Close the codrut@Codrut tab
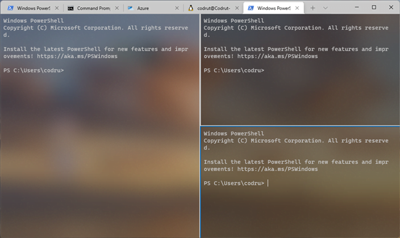Viewport: 400px width, 238px height. (237, 8)
